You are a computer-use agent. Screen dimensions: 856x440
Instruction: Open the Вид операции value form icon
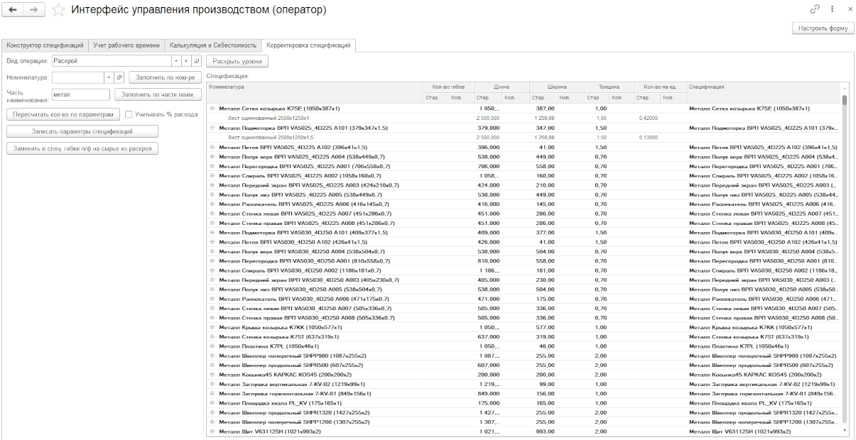click(197, 61)
